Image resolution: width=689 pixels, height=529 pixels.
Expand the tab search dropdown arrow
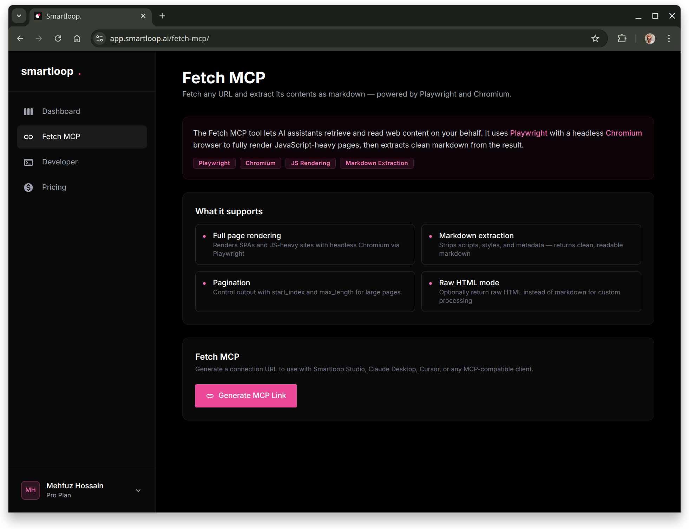[19, 16]
